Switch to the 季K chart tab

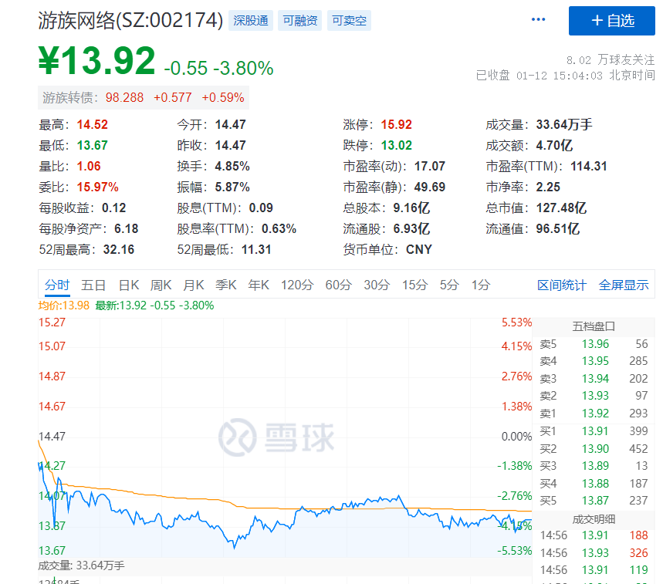tap(225, 285)
